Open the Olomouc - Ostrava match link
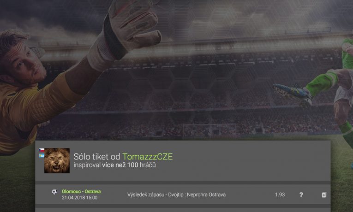 (x=81, y=192)
